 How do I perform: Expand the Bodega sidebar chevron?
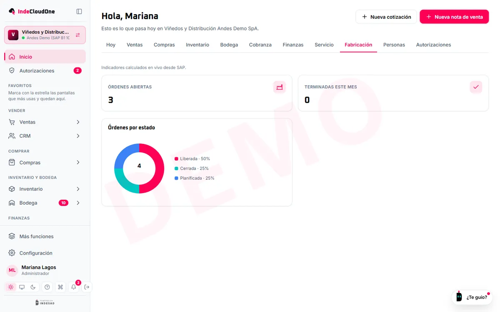[78, 203]
